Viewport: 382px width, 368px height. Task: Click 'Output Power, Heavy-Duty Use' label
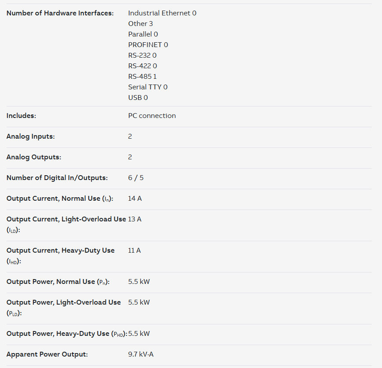tap(67, 334)
